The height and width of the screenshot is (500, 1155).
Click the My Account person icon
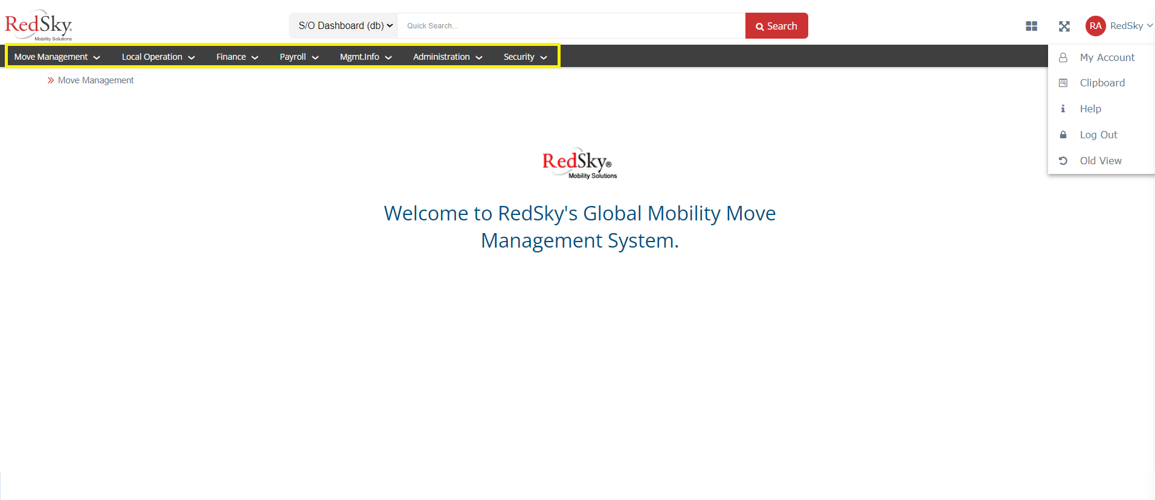1063,57
